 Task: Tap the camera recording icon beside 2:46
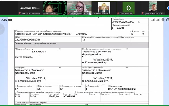pos(10,20)
